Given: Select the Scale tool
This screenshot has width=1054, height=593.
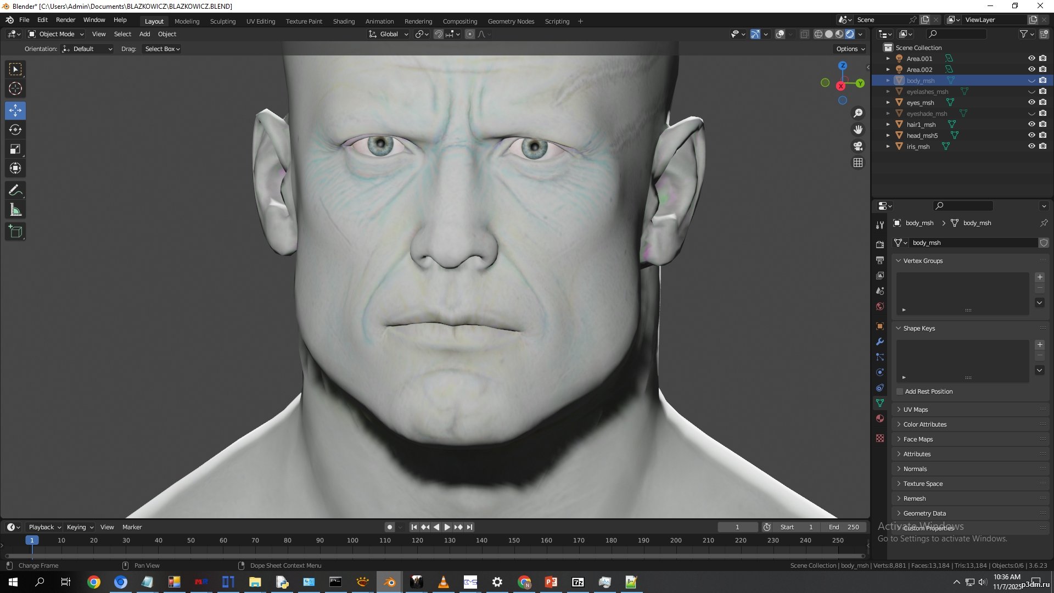Looking at the screenshot, I should [x=15, y=149].
